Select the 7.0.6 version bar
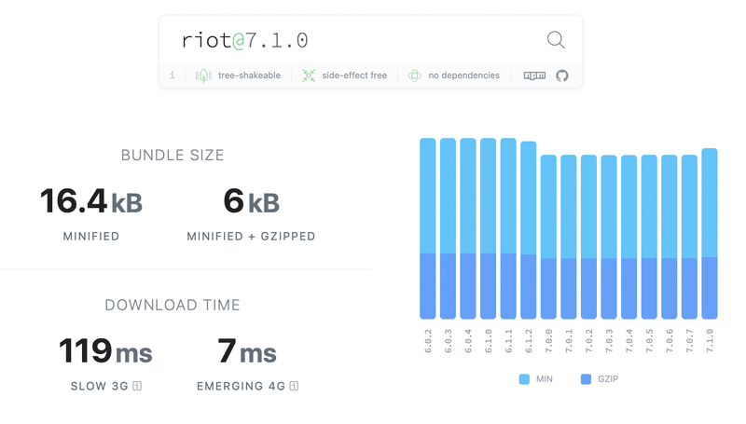746x424 pixels. pyautogui.click(x=670, y=237)
